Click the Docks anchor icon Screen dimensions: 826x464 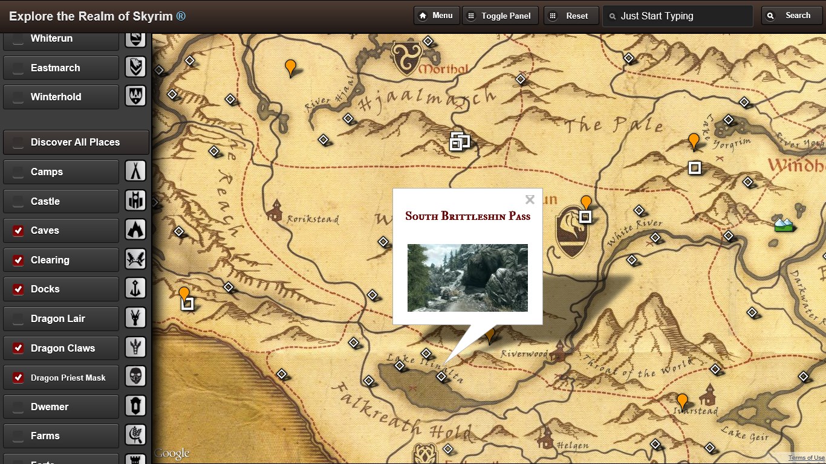tap(135, 289)
